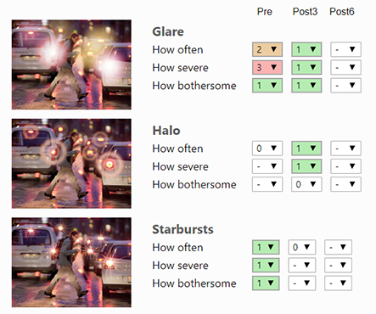Screen dimensions: 376x314
Task: Open Glare How often Post3 dropdown
Action: point(306,49)
